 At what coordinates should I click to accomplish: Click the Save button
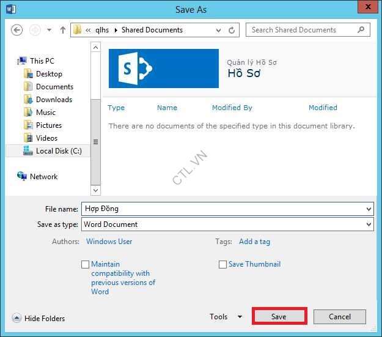279,317
